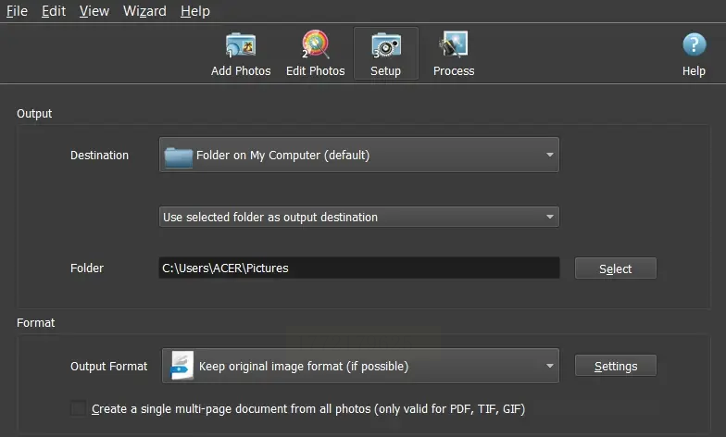Click the 'Output Format' label
Viewport: 726px width, 437px height.
[109, 367]
